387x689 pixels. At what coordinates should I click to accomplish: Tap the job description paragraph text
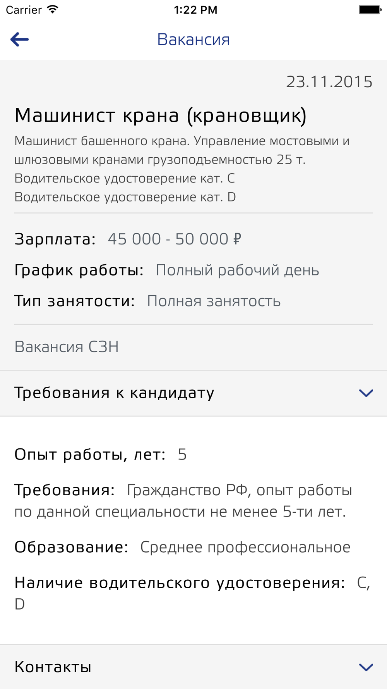182,169
